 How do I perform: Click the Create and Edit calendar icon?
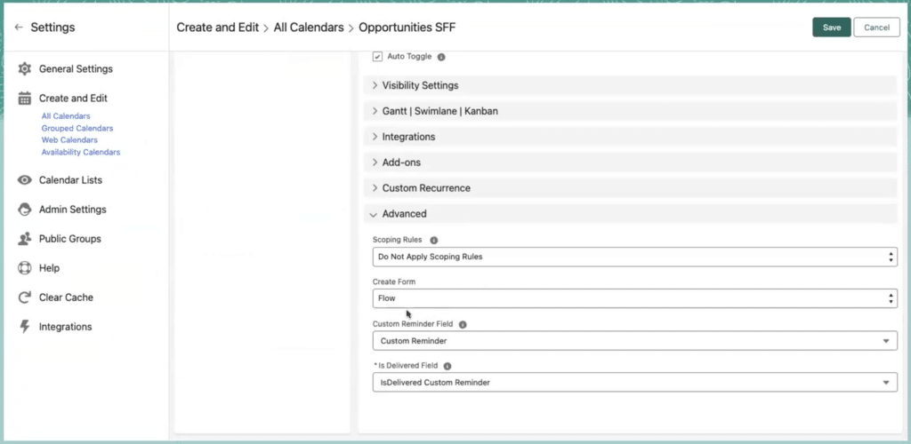coord(24,99)
